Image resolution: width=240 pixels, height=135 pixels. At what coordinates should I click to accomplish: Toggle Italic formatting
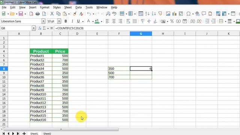click(72, 21)
